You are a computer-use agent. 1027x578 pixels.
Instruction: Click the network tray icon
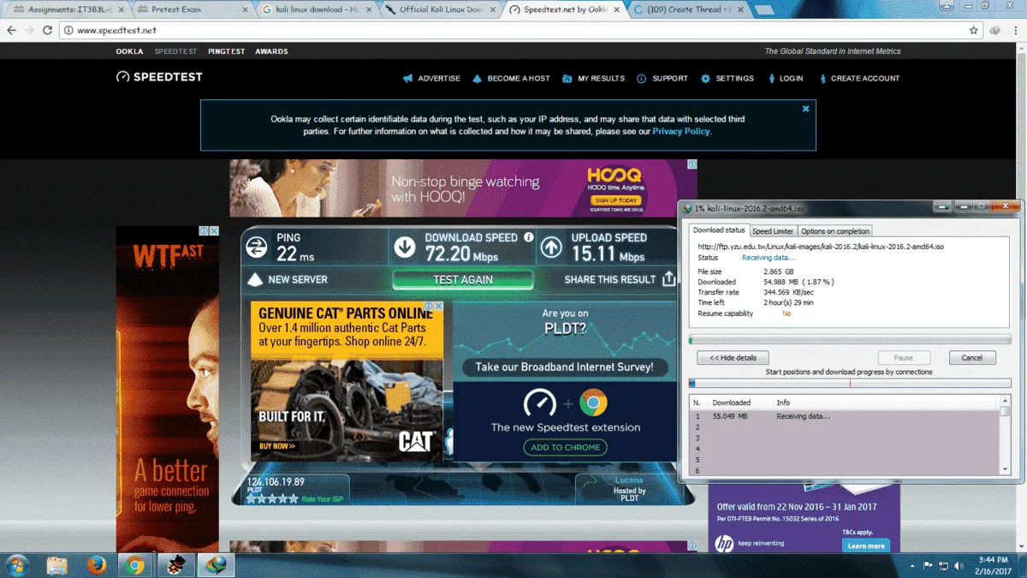[x=942, y=566]
